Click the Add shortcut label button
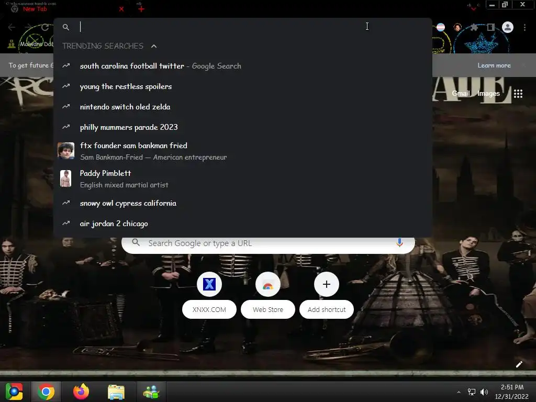This screenshot has height=402, width=536. [x=327, y=309]
